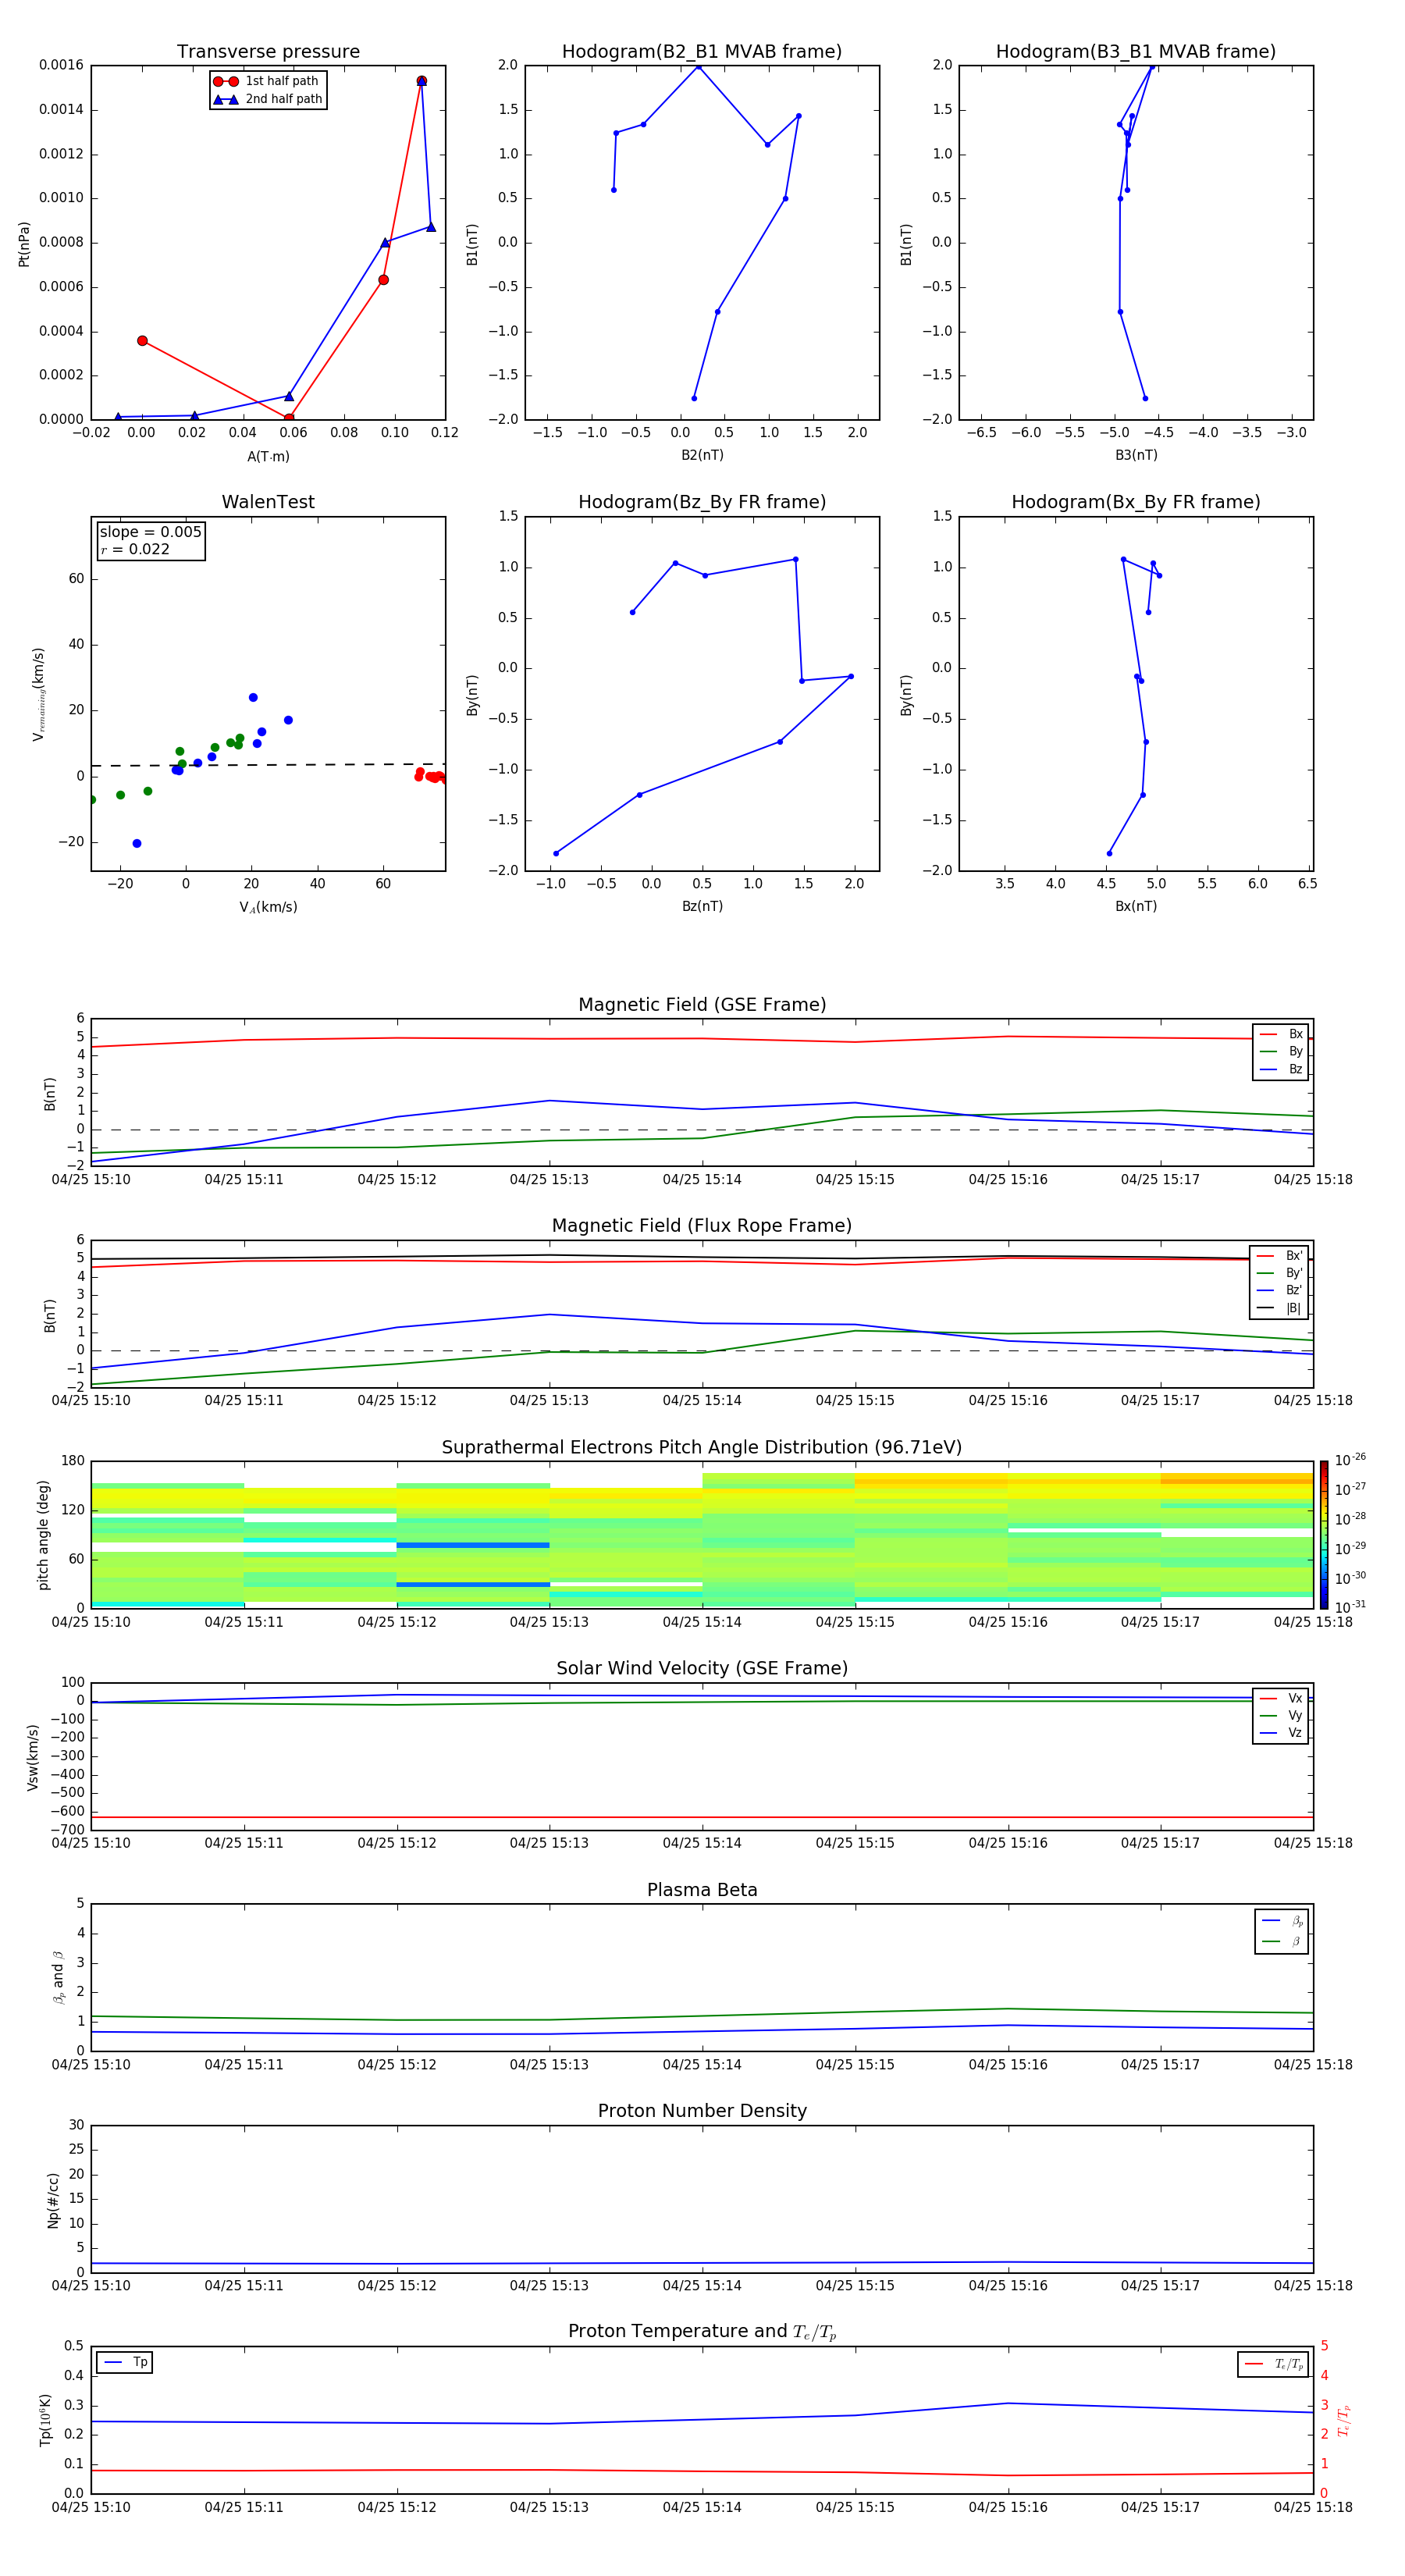Click the 'Vsw(km/s)' axis label
This screenshot has height=2576, width=1405.
click(33, 1757)
